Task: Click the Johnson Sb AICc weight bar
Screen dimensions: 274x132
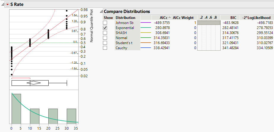Action: pyautogui.click(x=209, y=23)
